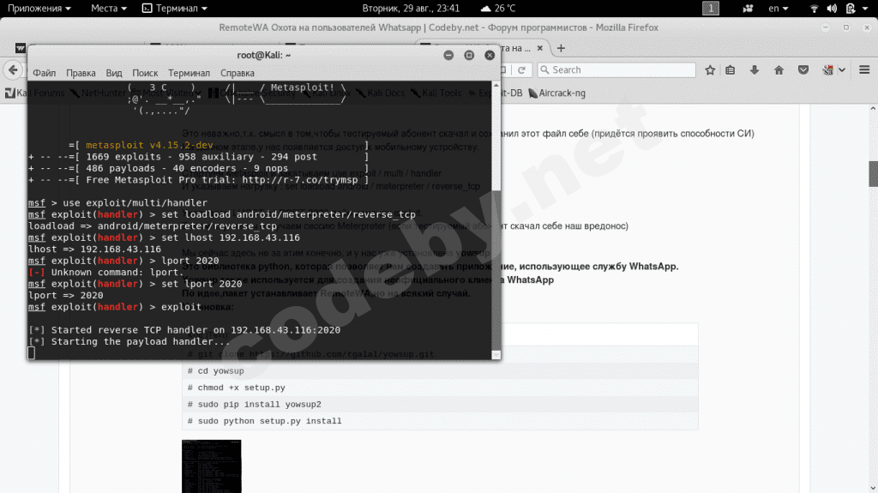
Task: Open terminal Справка menu
Action: (x=238, y=73)
